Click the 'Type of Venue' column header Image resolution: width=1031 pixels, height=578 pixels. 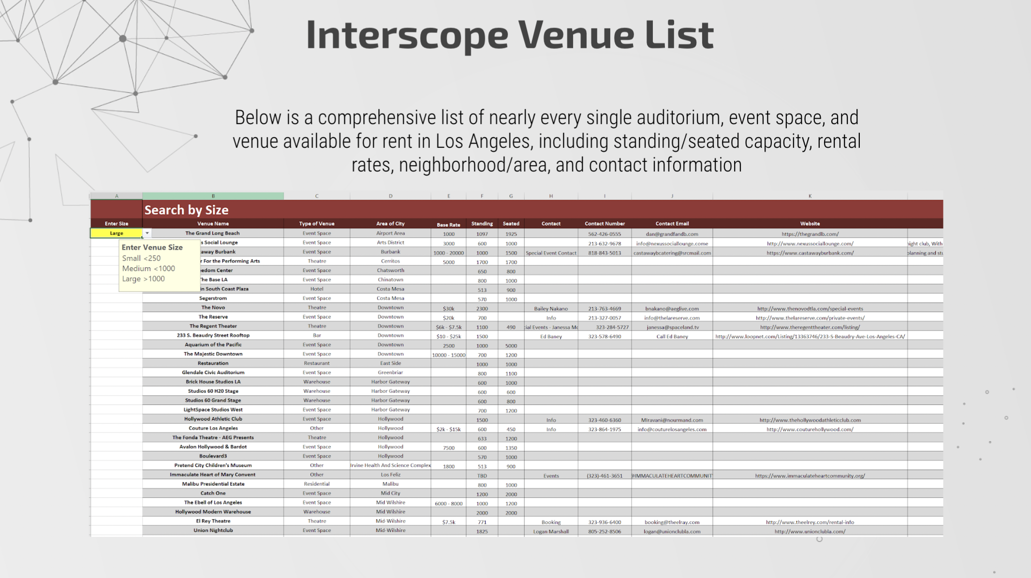(317, 224)
